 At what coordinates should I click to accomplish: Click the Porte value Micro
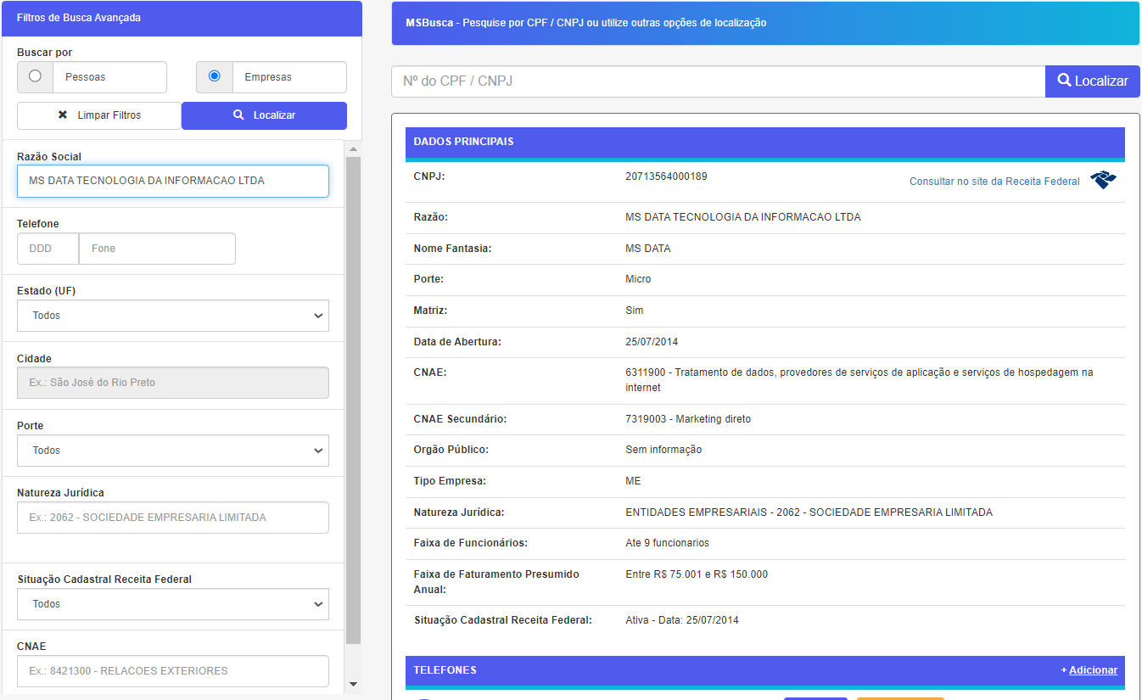(638, 279)
